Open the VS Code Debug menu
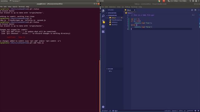Image resolution: width=200 pixels, height=112 pixels. (127, 7)
